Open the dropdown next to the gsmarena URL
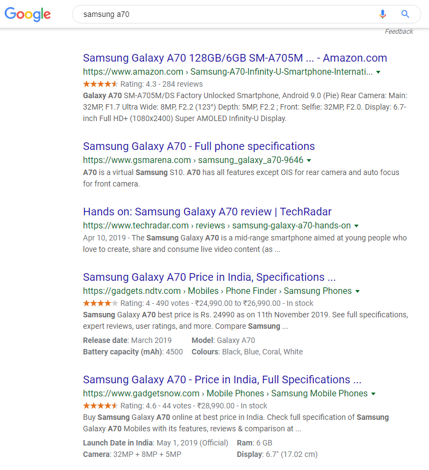429x470 pixels. tap(308, 160)
